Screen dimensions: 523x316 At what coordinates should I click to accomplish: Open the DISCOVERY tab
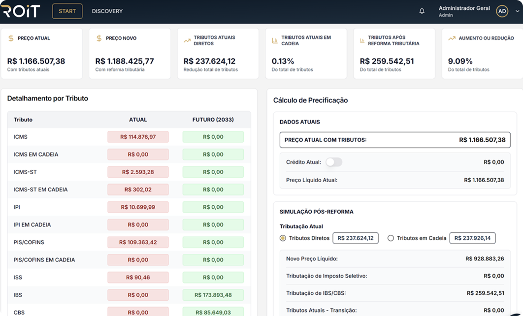point(107,11)
